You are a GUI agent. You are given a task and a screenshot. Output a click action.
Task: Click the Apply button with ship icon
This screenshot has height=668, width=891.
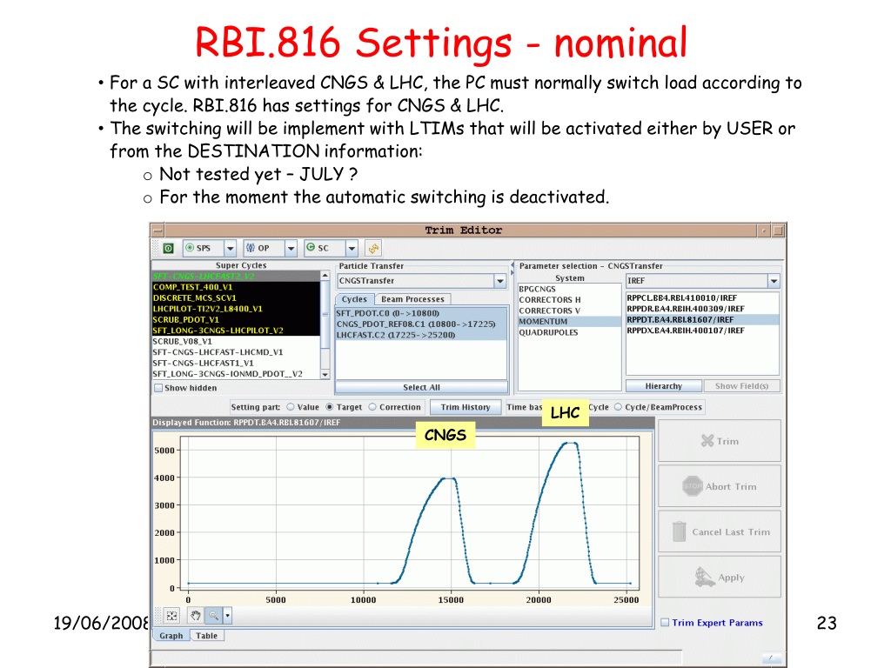coord(720,578)
